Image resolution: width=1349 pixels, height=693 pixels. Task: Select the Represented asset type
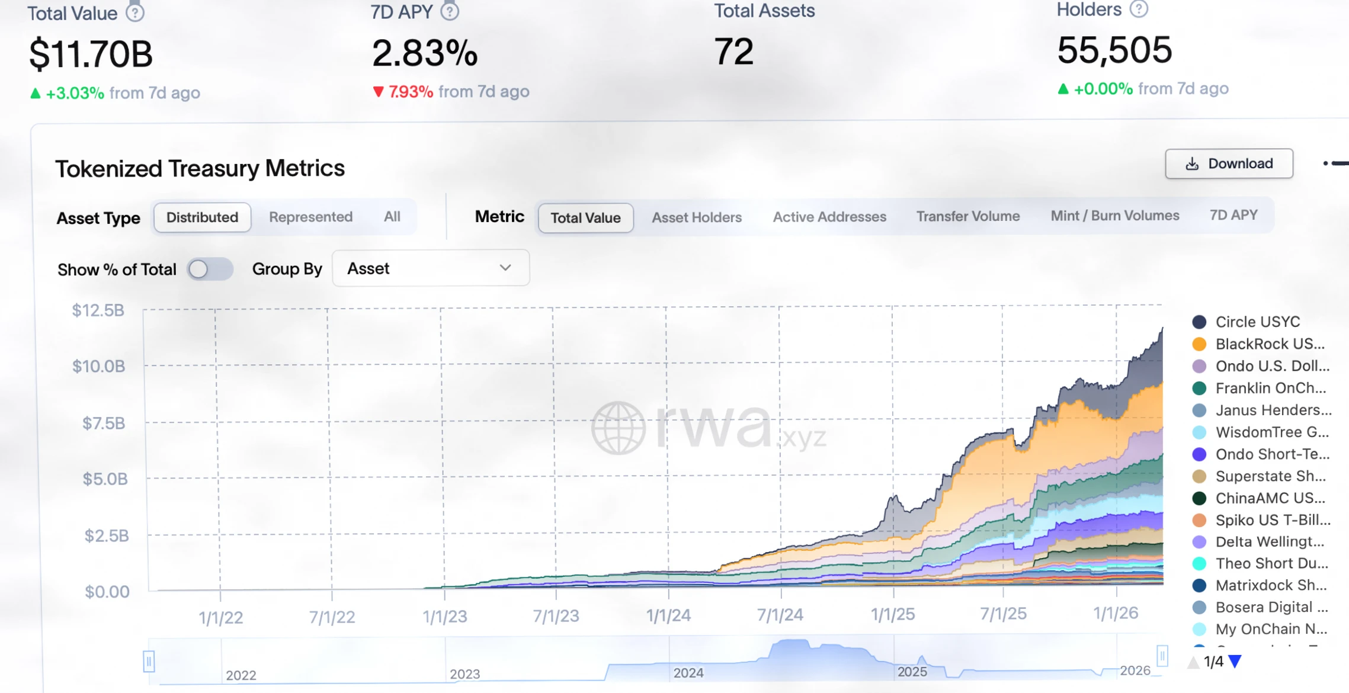click(310, 217)
